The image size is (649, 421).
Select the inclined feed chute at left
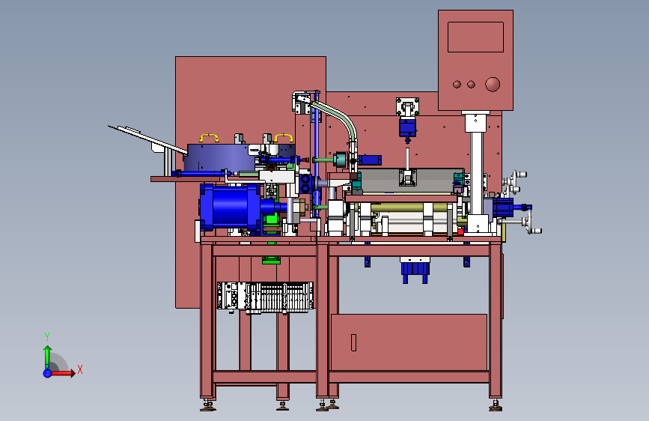coord(147,138)
